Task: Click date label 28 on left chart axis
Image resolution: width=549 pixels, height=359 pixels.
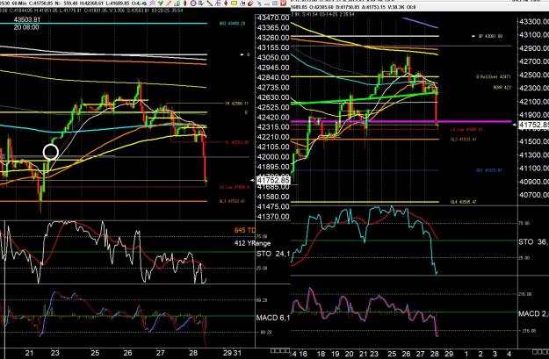Action: point(193,353)
